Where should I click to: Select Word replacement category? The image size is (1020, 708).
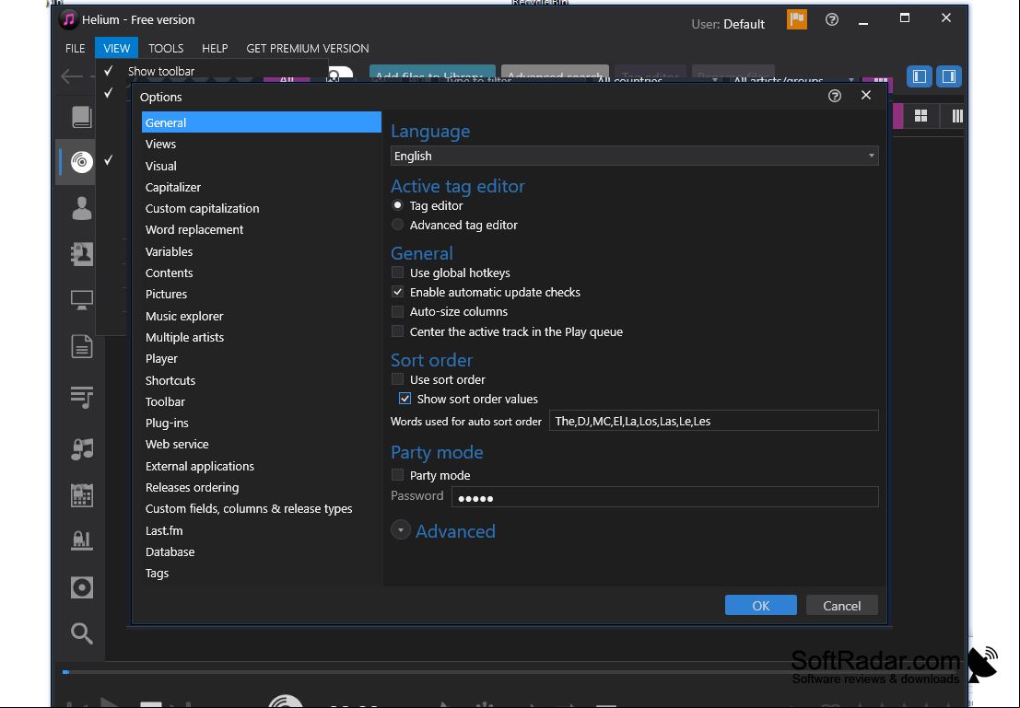(x=262, y=229)
